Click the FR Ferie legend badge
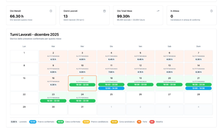 pyautogui.click(x=139, y=122)
